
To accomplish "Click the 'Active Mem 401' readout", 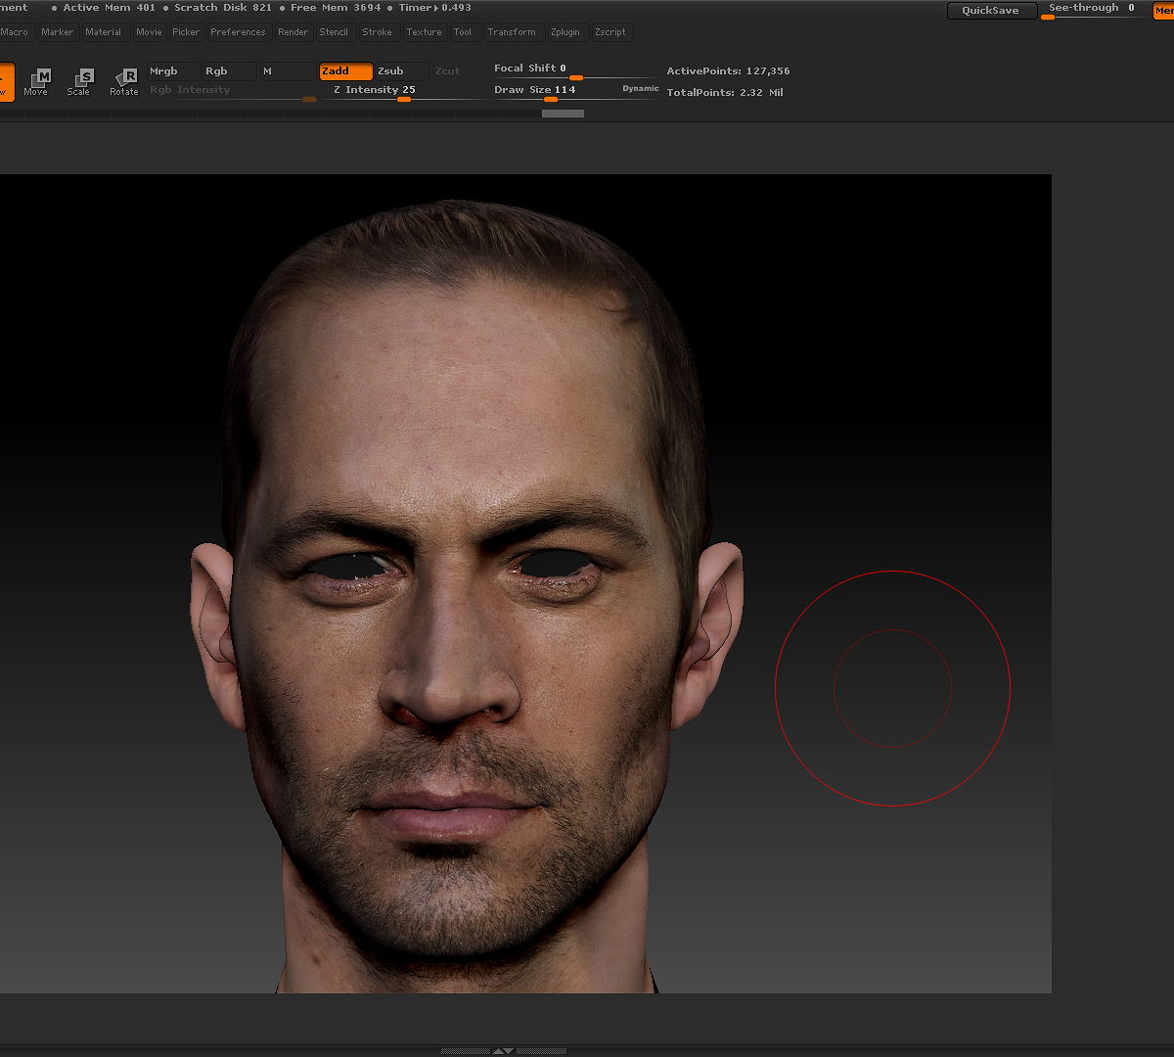I will [x=110, y=8].
